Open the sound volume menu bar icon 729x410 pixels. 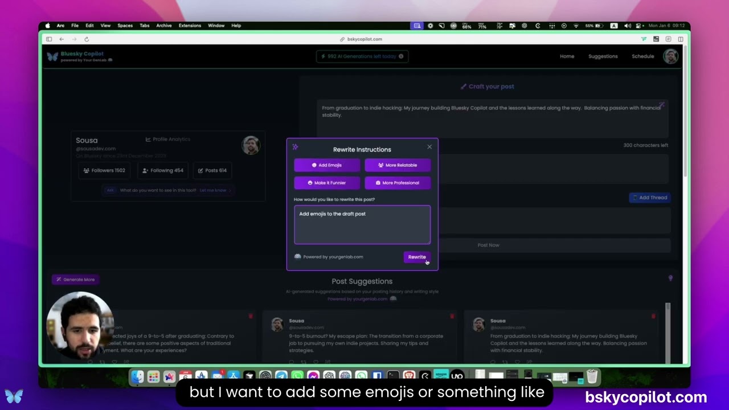pos(627,26)
